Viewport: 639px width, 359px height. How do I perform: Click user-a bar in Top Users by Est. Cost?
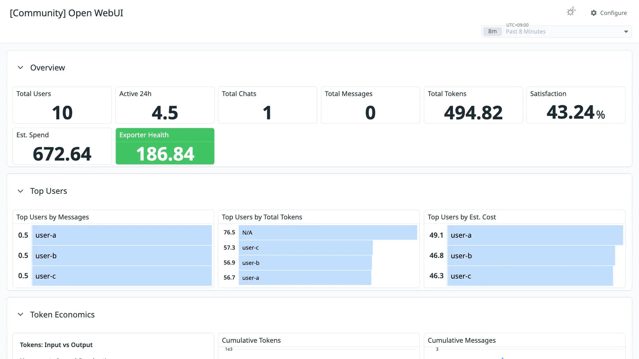click(x=535, y=235)
